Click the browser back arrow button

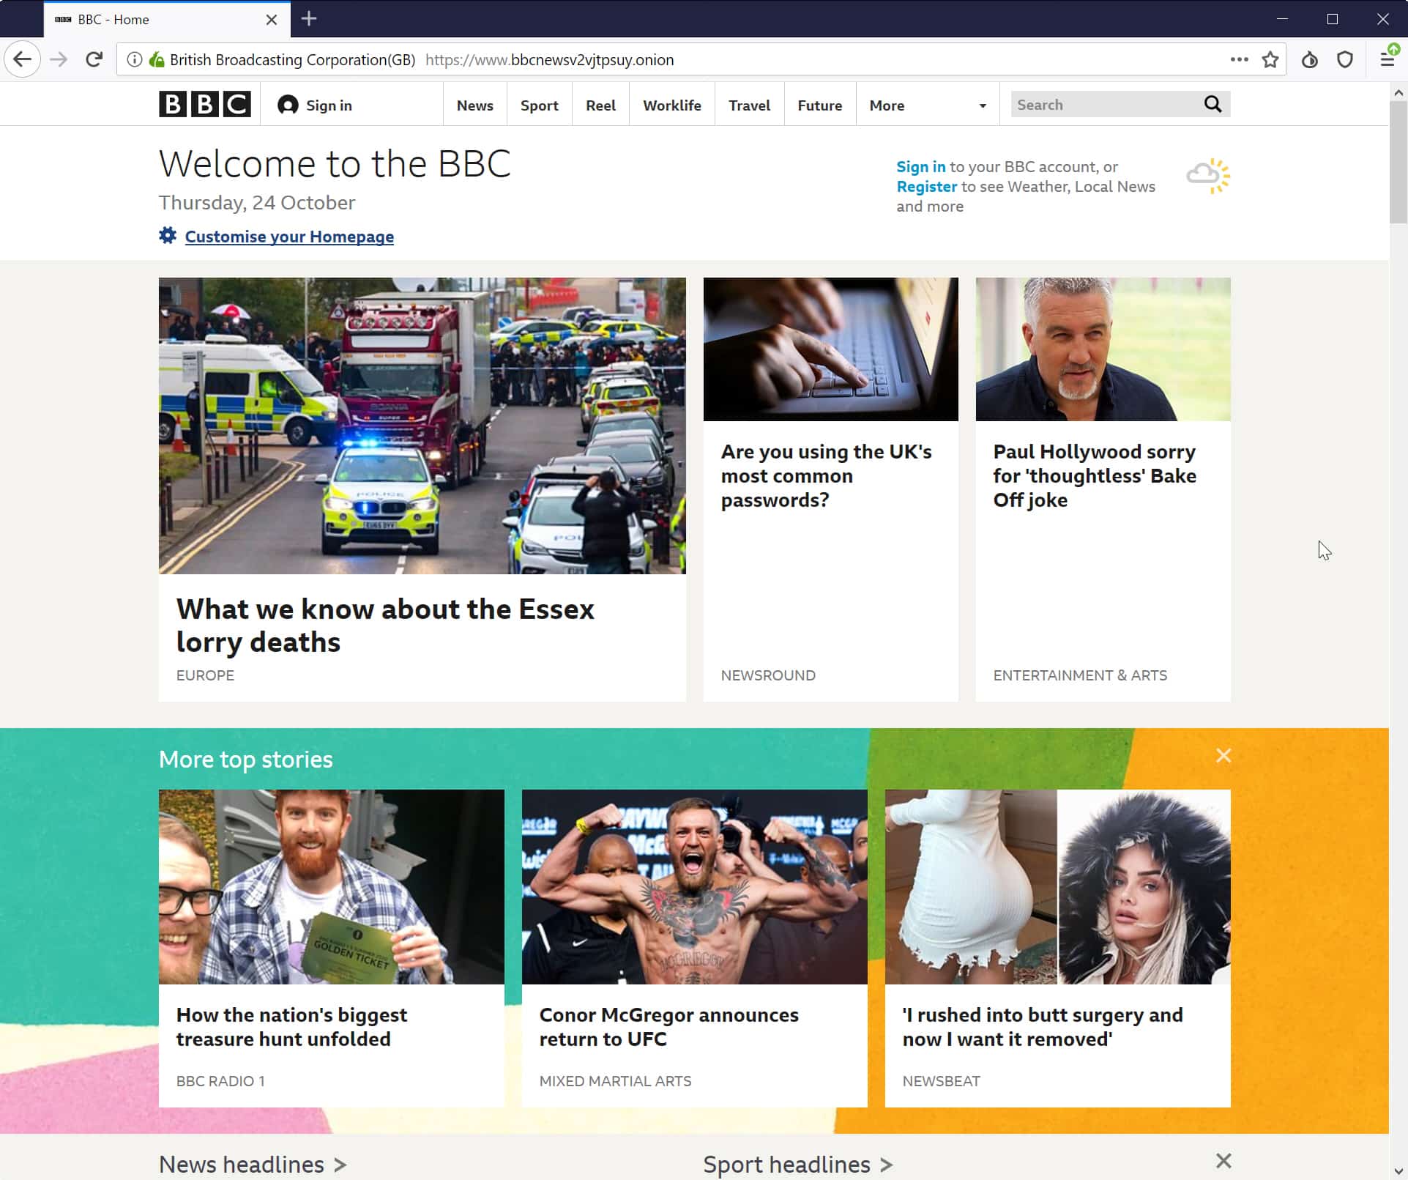pyautogui.click(x=23, y=59)
